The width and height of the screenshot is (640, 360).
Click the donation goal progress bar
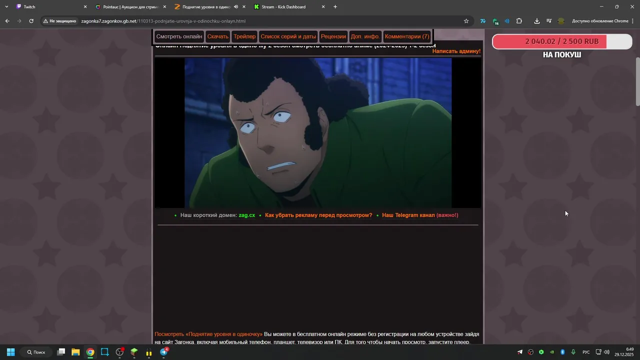tap(562, 41)
